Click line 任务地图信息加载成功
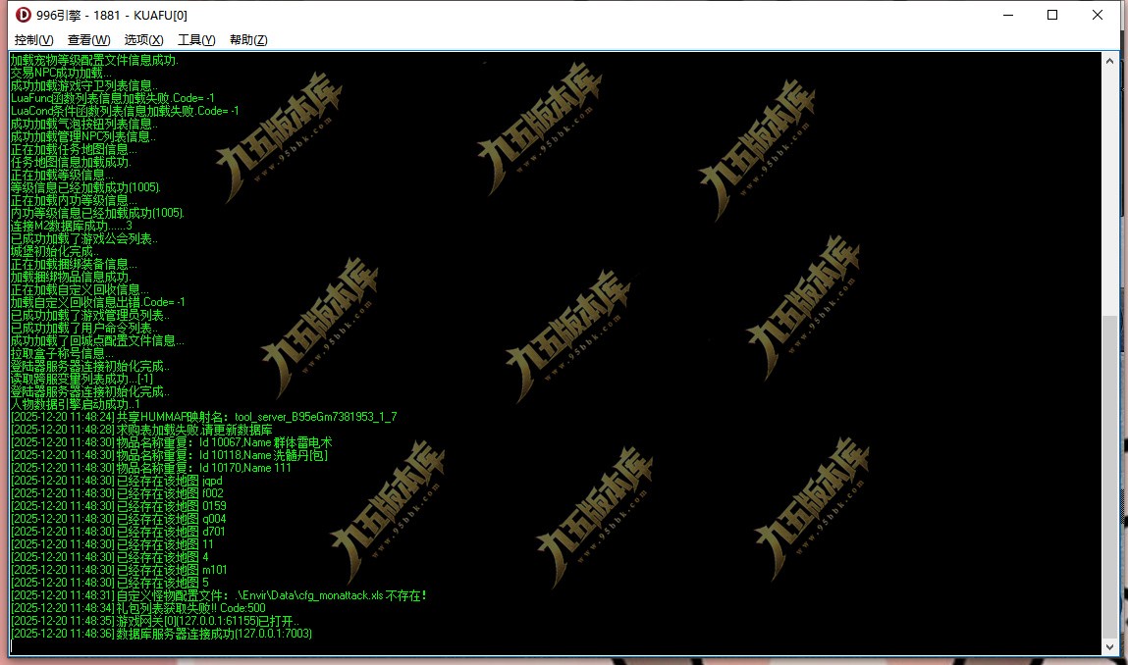 coord(71,163)
